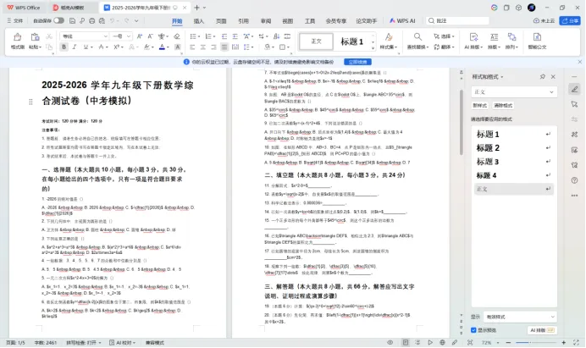Click the fullscreen icon in status bar
586x348 pixels.
576,342
